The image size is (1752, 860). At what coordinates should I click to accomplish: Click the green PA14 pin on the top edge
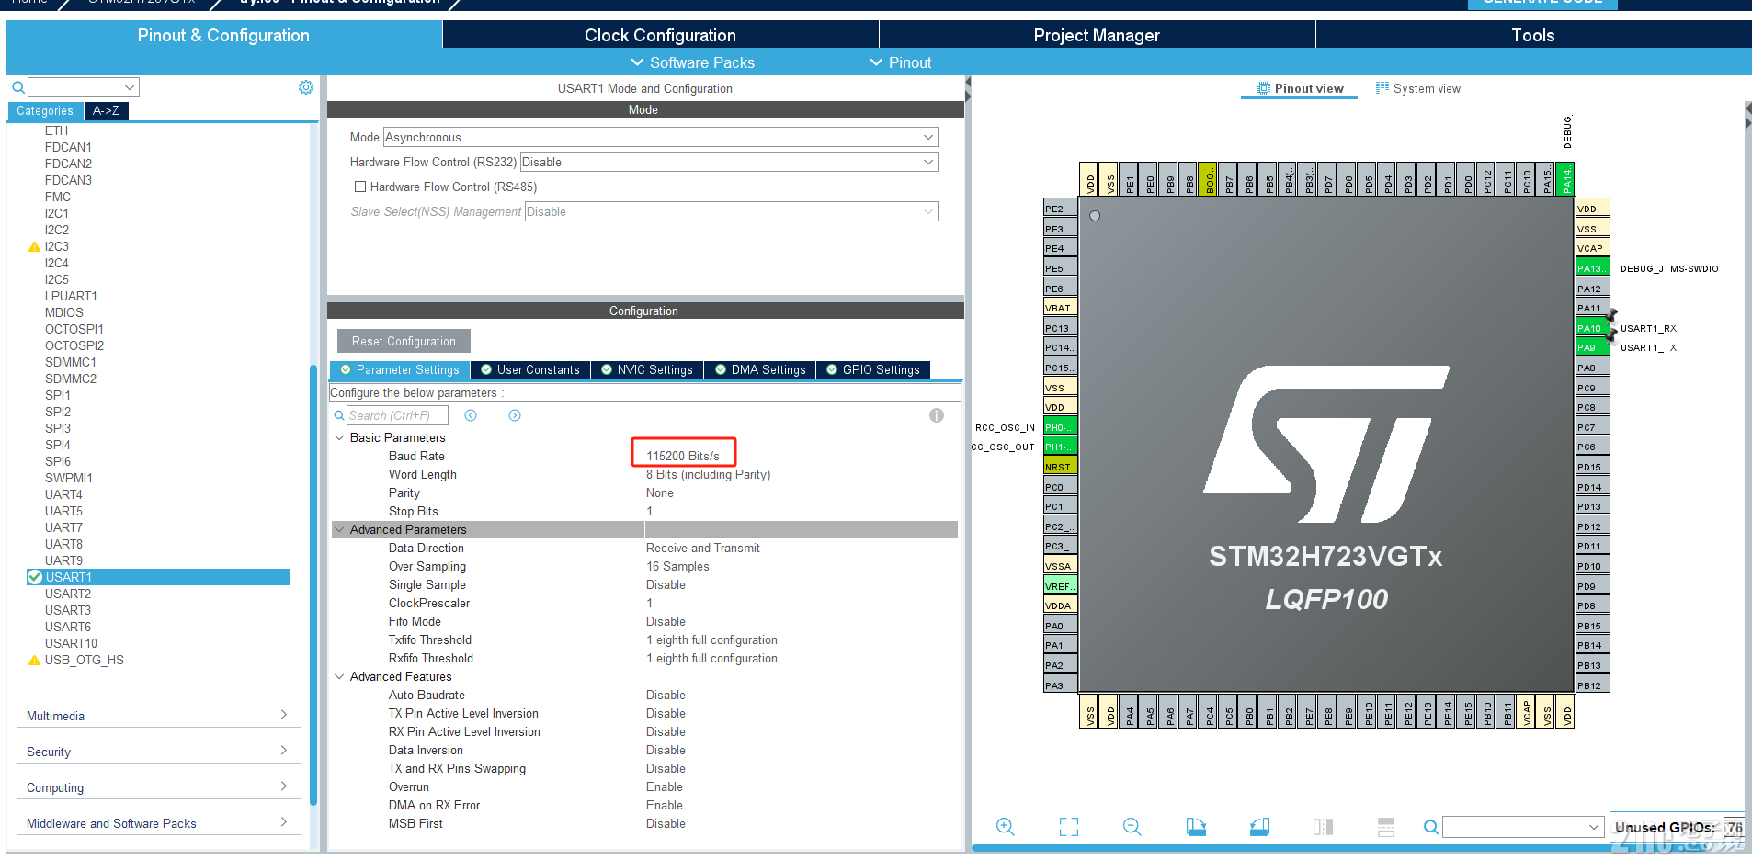[x=1566, y=179]
